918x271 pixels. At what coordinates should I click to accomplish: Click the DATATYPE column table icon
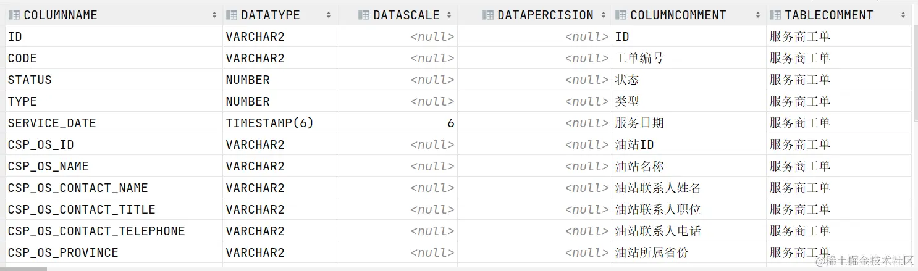[x=232, y=15]
